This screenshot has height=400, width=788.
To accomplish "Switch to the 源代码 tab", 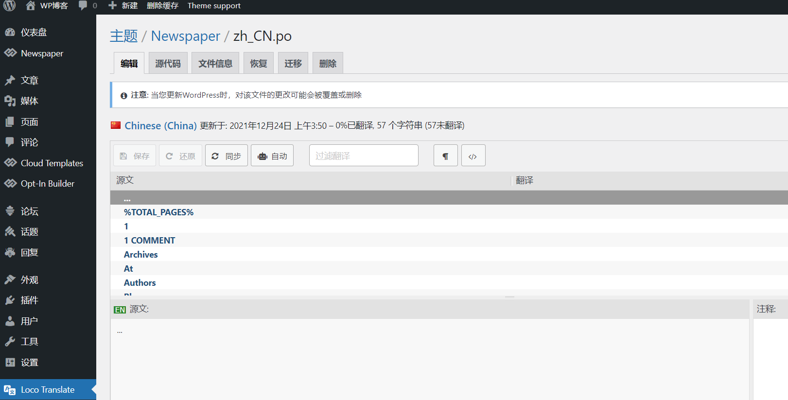I will 168,63.
